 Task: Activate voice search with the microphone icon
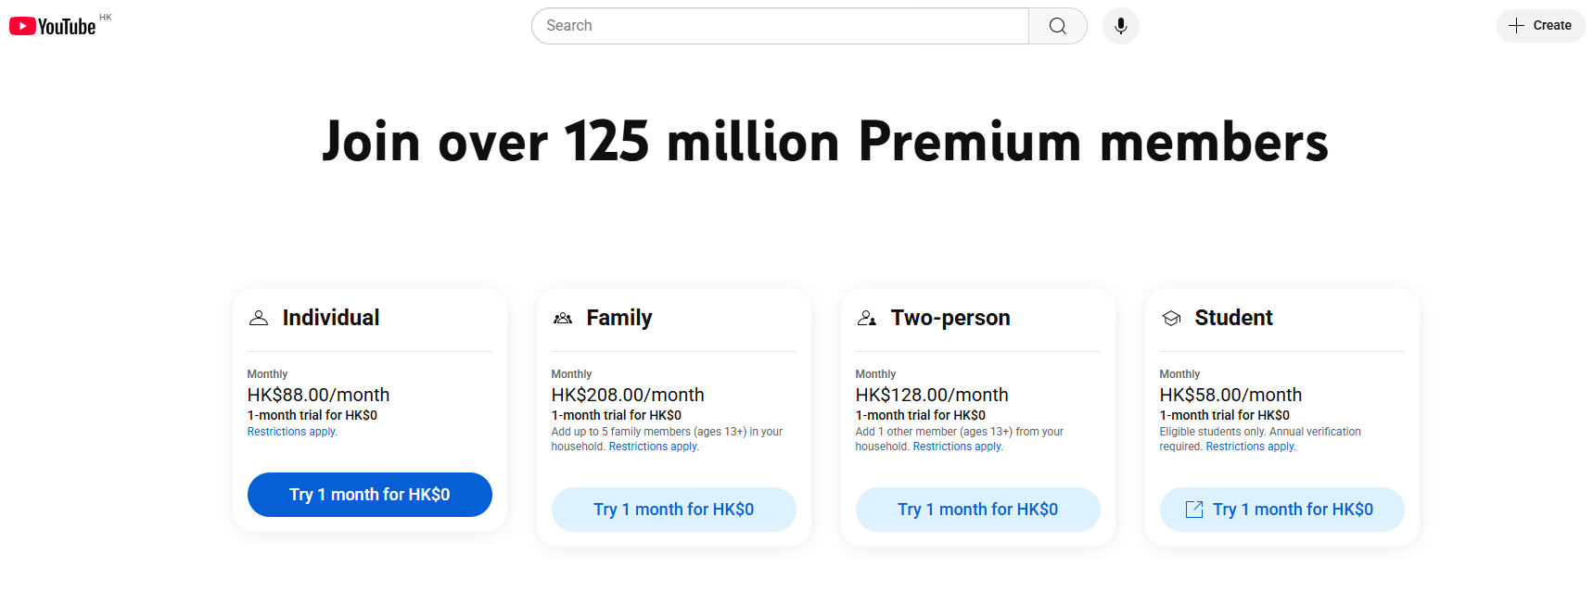(1120, 25)
